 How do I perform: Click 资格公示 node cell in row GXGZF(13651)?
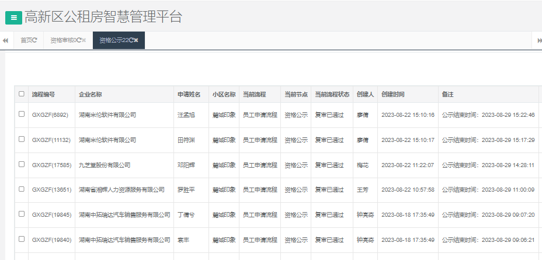(x=296, y=190)
